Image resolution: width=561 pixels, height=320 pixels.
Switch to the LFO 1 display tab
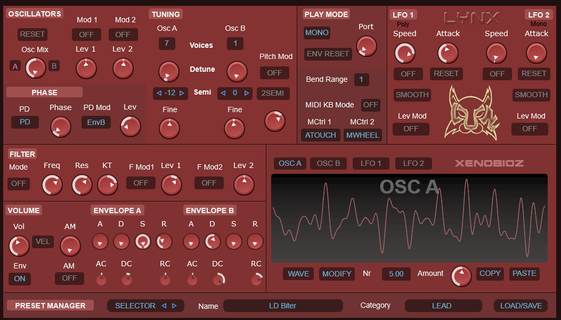[x=371, y=164]
